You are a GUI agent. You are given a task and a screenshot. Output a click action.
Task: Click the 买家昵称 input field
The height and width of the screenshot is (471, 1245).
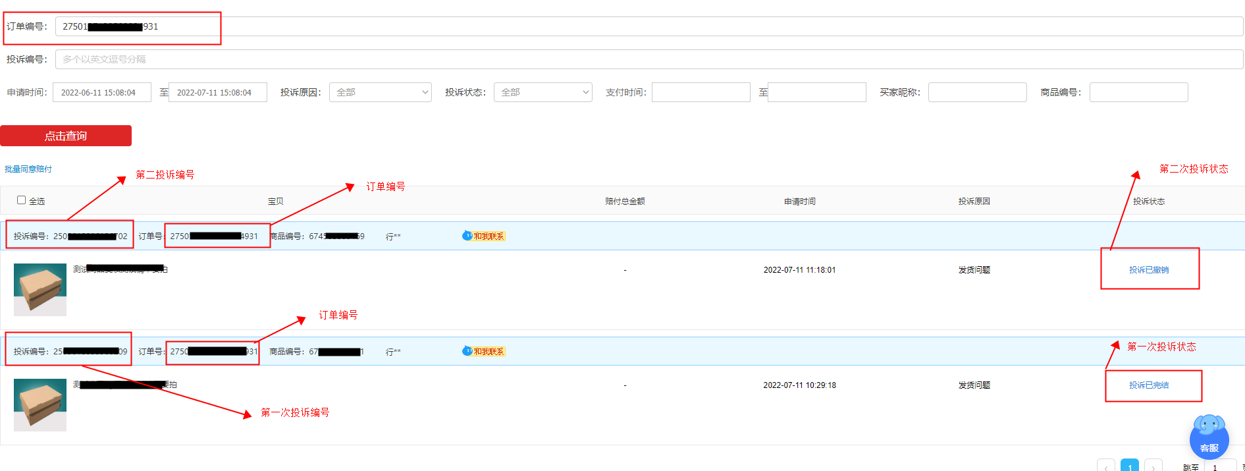point(978,92)
